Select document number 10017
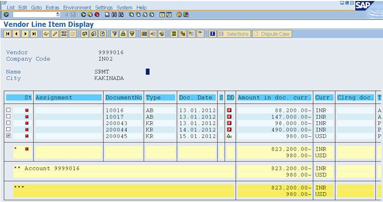Image resolution: width=383 pixels, height=202 pixels. (115, 117)
